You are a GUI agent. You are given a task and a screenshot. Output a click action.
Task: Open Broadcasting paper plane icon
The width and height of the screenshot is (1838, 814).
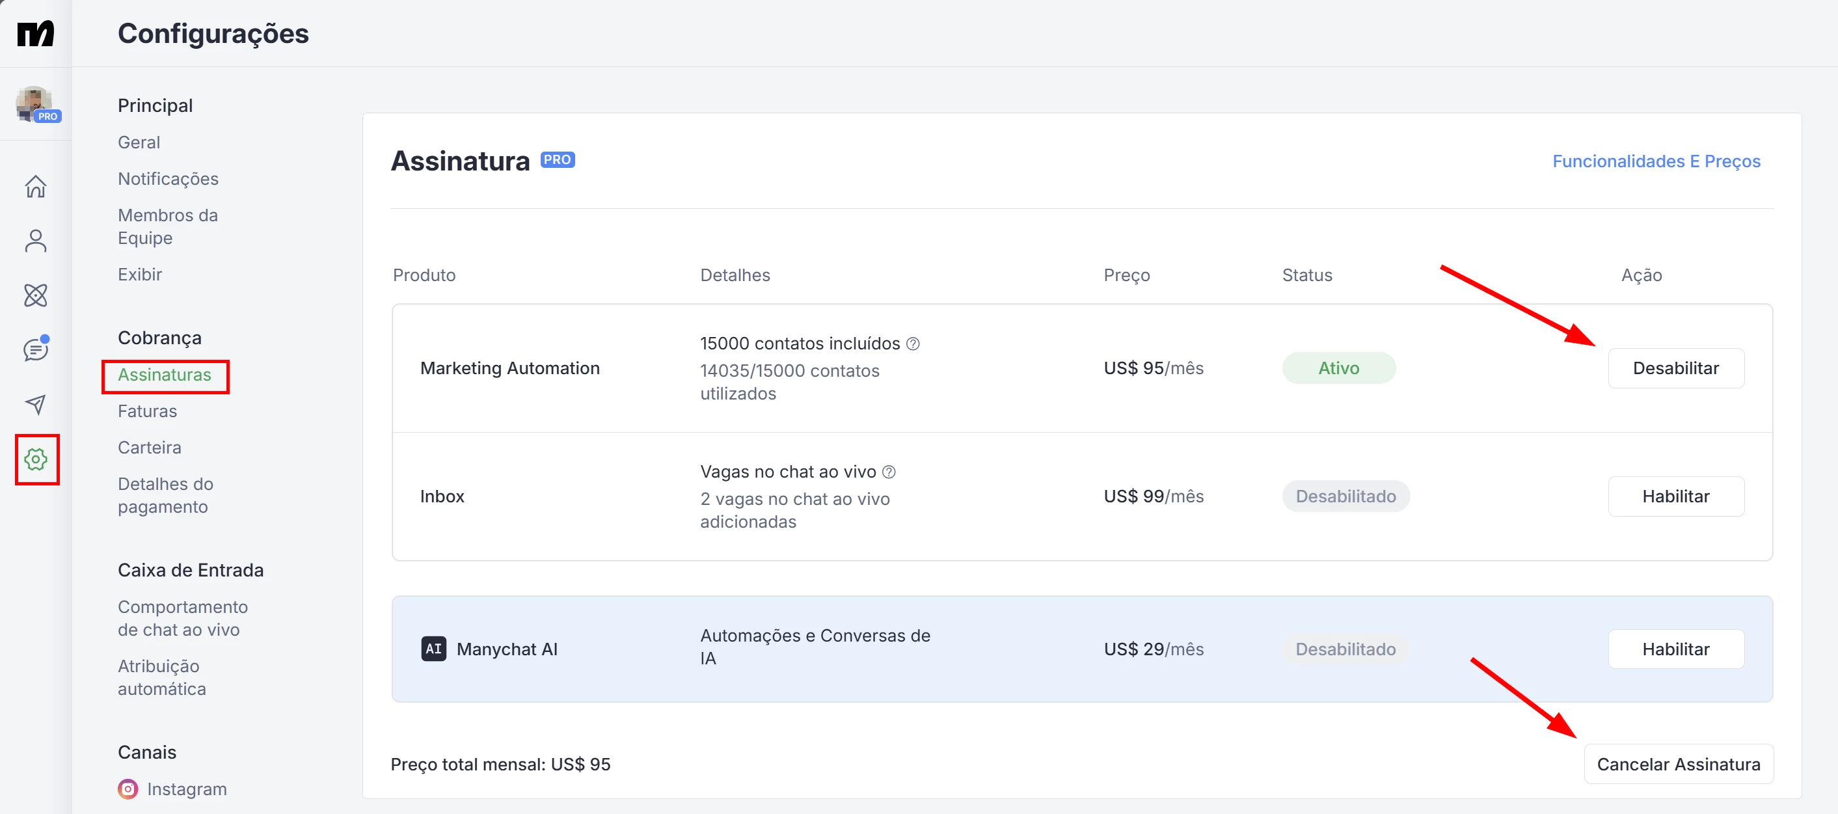point(36,405)
